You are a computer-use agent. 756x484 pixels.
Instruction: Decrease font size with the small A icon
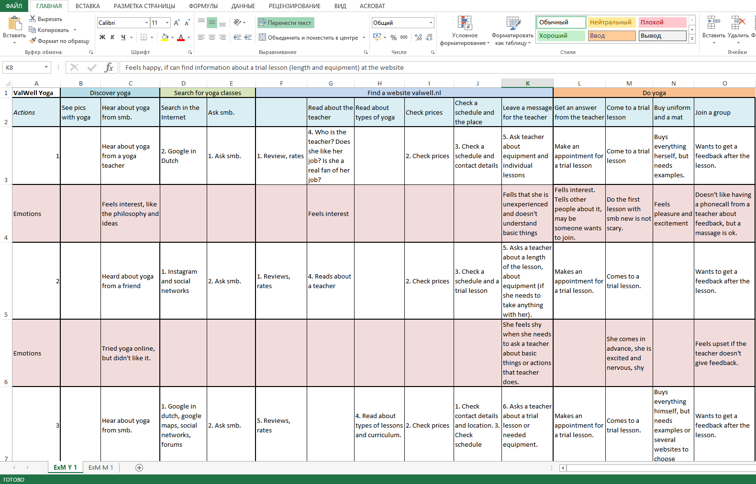pos(187,23)
